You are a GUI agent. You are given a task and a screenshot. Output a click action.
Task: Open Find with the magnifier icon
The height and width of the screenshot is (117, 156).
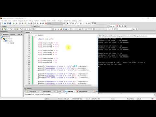pos(29,23)
